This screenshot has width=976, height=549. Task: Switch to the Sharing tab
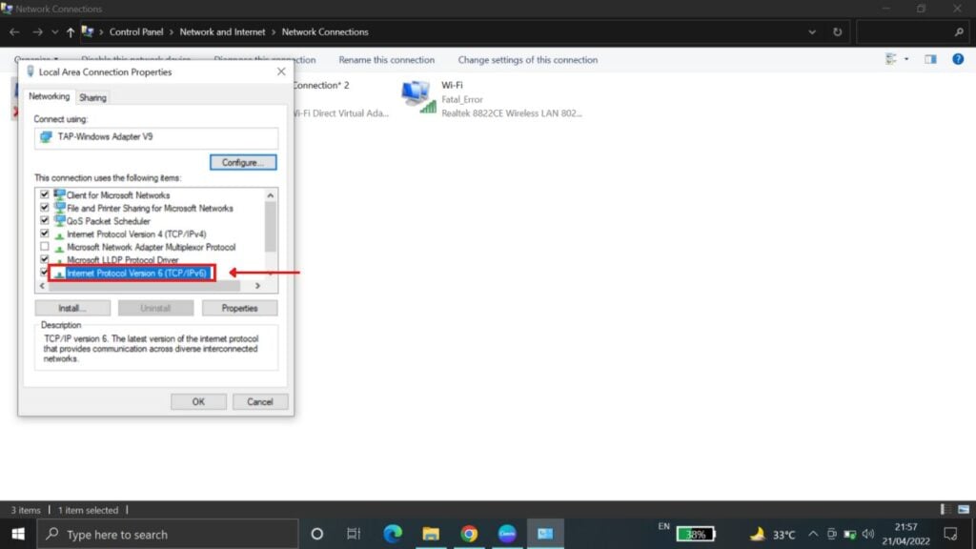[92, 98]
